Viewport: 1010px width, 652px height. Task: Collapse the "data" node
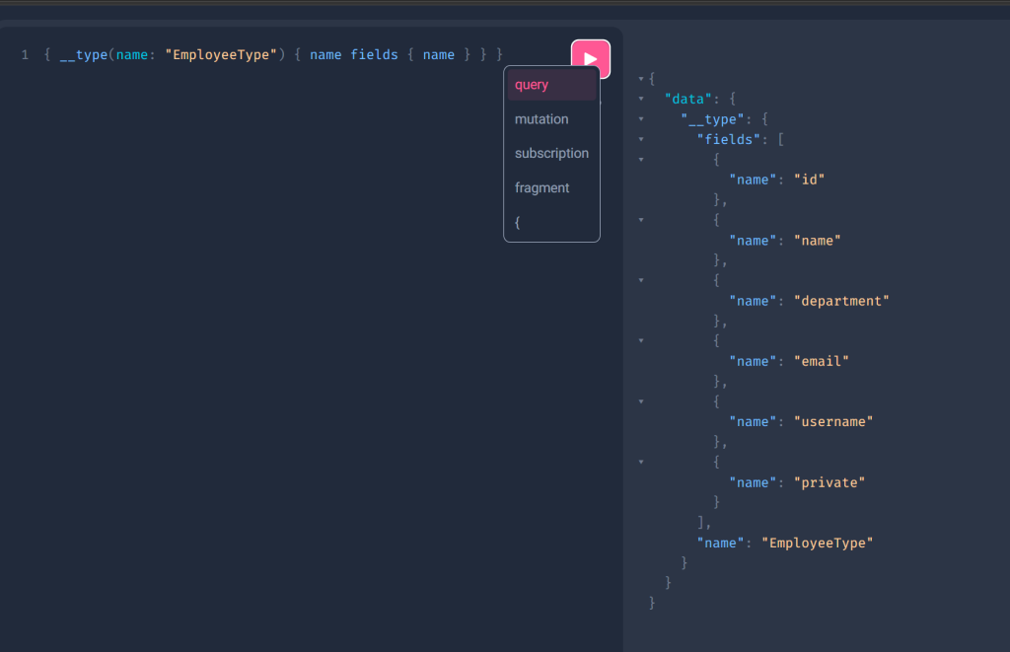coord(641,99)
